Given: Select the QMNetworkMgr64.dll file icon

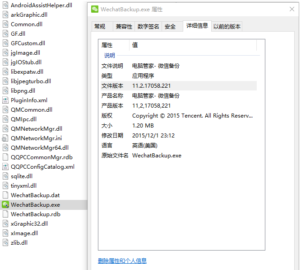Looking at the screenshot, I should click(x=5, y=147).
